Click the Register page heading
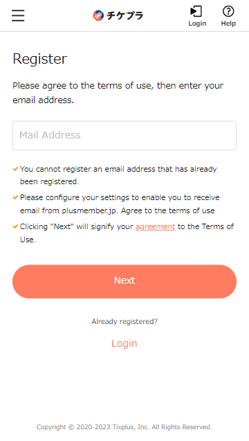Image resolution: width=249 pixels, height=441 pixels. click(x=40, y=59)
